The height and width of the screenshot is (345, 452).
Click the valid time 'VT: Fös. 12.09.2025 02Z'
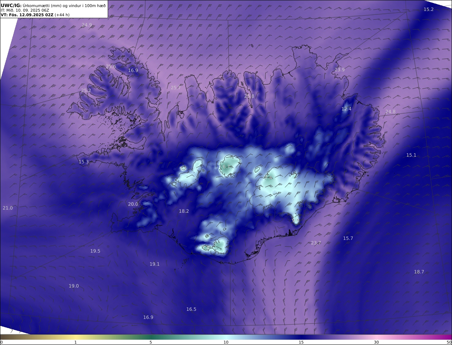coord(27,15)
